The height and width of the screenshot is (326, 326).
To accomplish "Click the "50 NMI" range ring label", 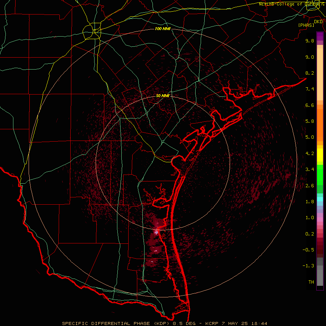I will click(x=163, y=96).
